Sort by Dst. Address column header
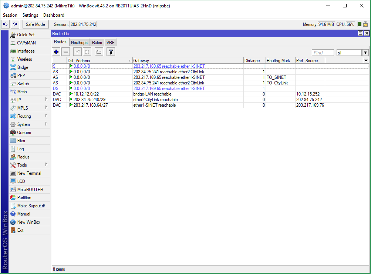Image resolution: width=371 pixels, height=274 pixels. pos(99,61)
